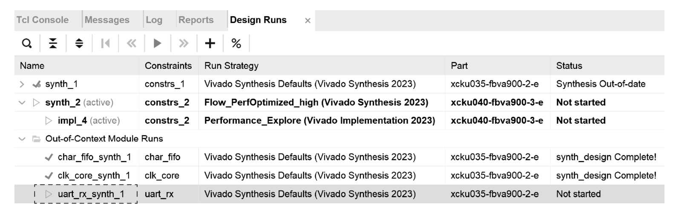Click the Reset to Previous Step icon
676x210 pixels.
tap(105, 43)
